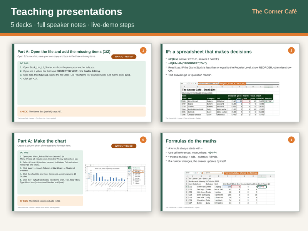
Task: Click the orange "The formula bar shows the formula" callout
Action: 241,173
